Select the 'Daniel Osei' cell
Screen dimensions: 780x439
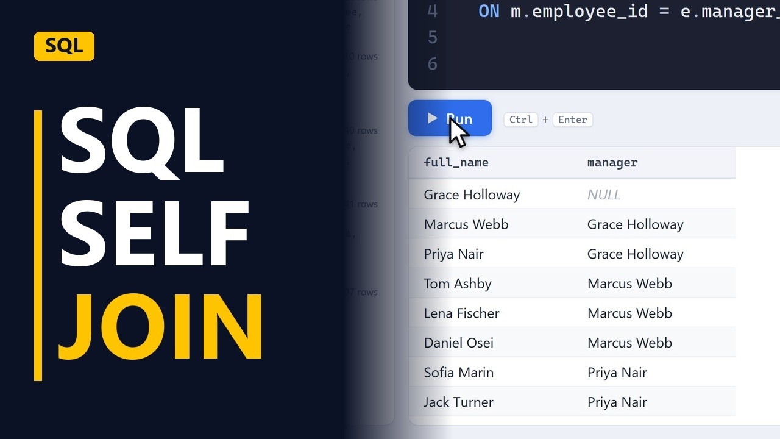pyautogui.click(x=459, y=343)
